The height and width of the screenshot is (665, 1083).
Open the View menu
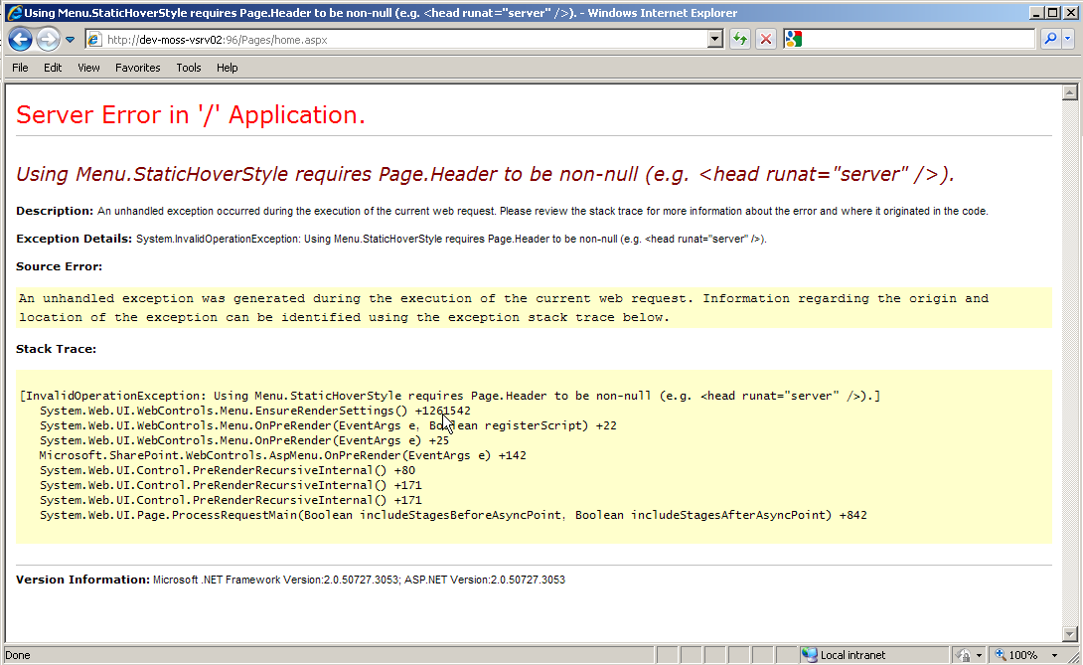[88, 68]
